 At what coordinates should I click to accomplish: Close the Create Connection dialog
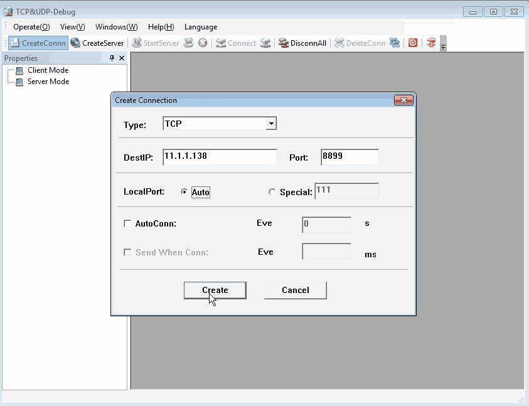[403, 100]
